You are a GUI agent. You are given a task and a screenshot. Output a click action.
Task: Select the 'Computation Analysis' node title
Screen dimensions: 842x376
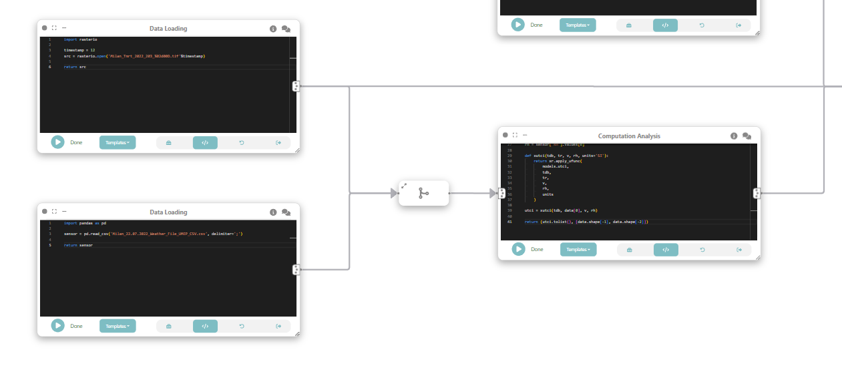pos(629,136)
